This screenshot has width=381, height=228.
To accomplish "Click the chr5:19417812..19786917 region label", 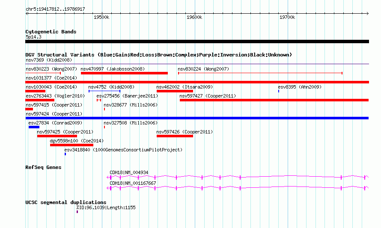I will tap(55, 9).
